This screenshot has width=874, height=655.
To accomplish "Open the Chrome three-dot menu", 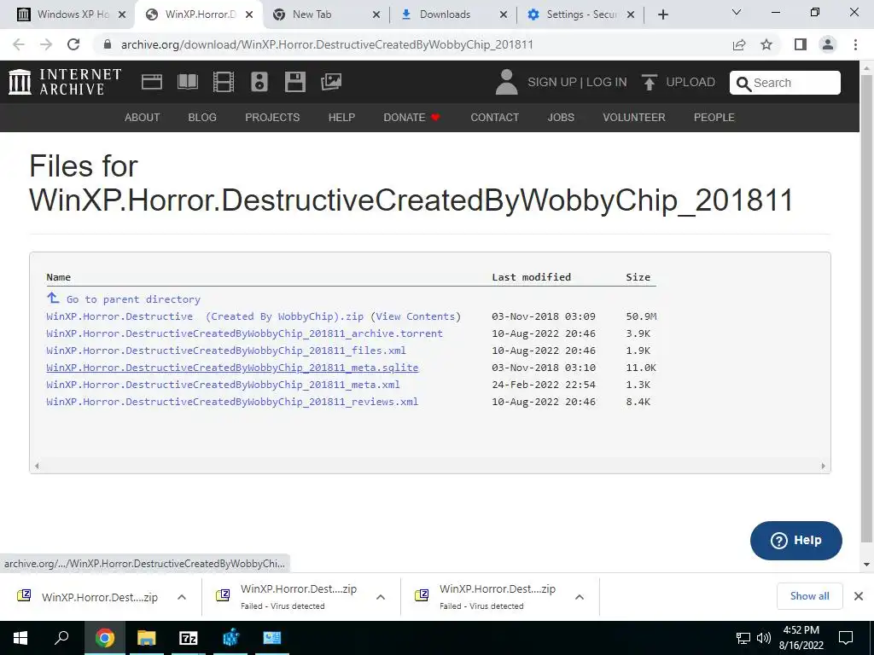I will pos(855,44).
